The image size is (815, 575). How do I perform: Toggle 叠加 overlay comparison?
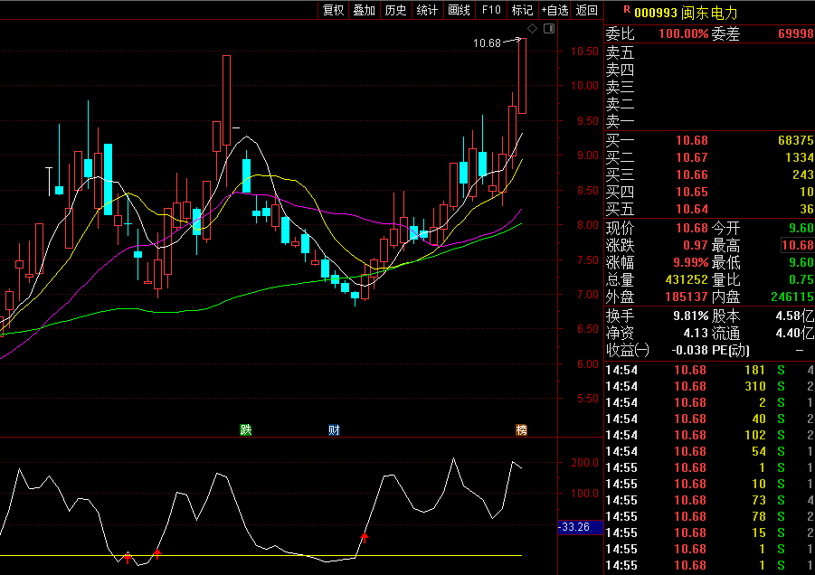click(365, 10)
